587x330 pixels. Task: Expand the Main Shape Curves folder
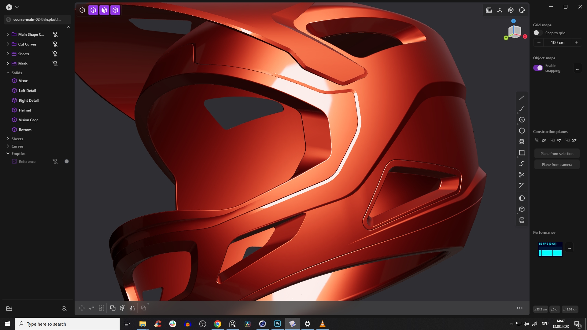tap(7, 34)
